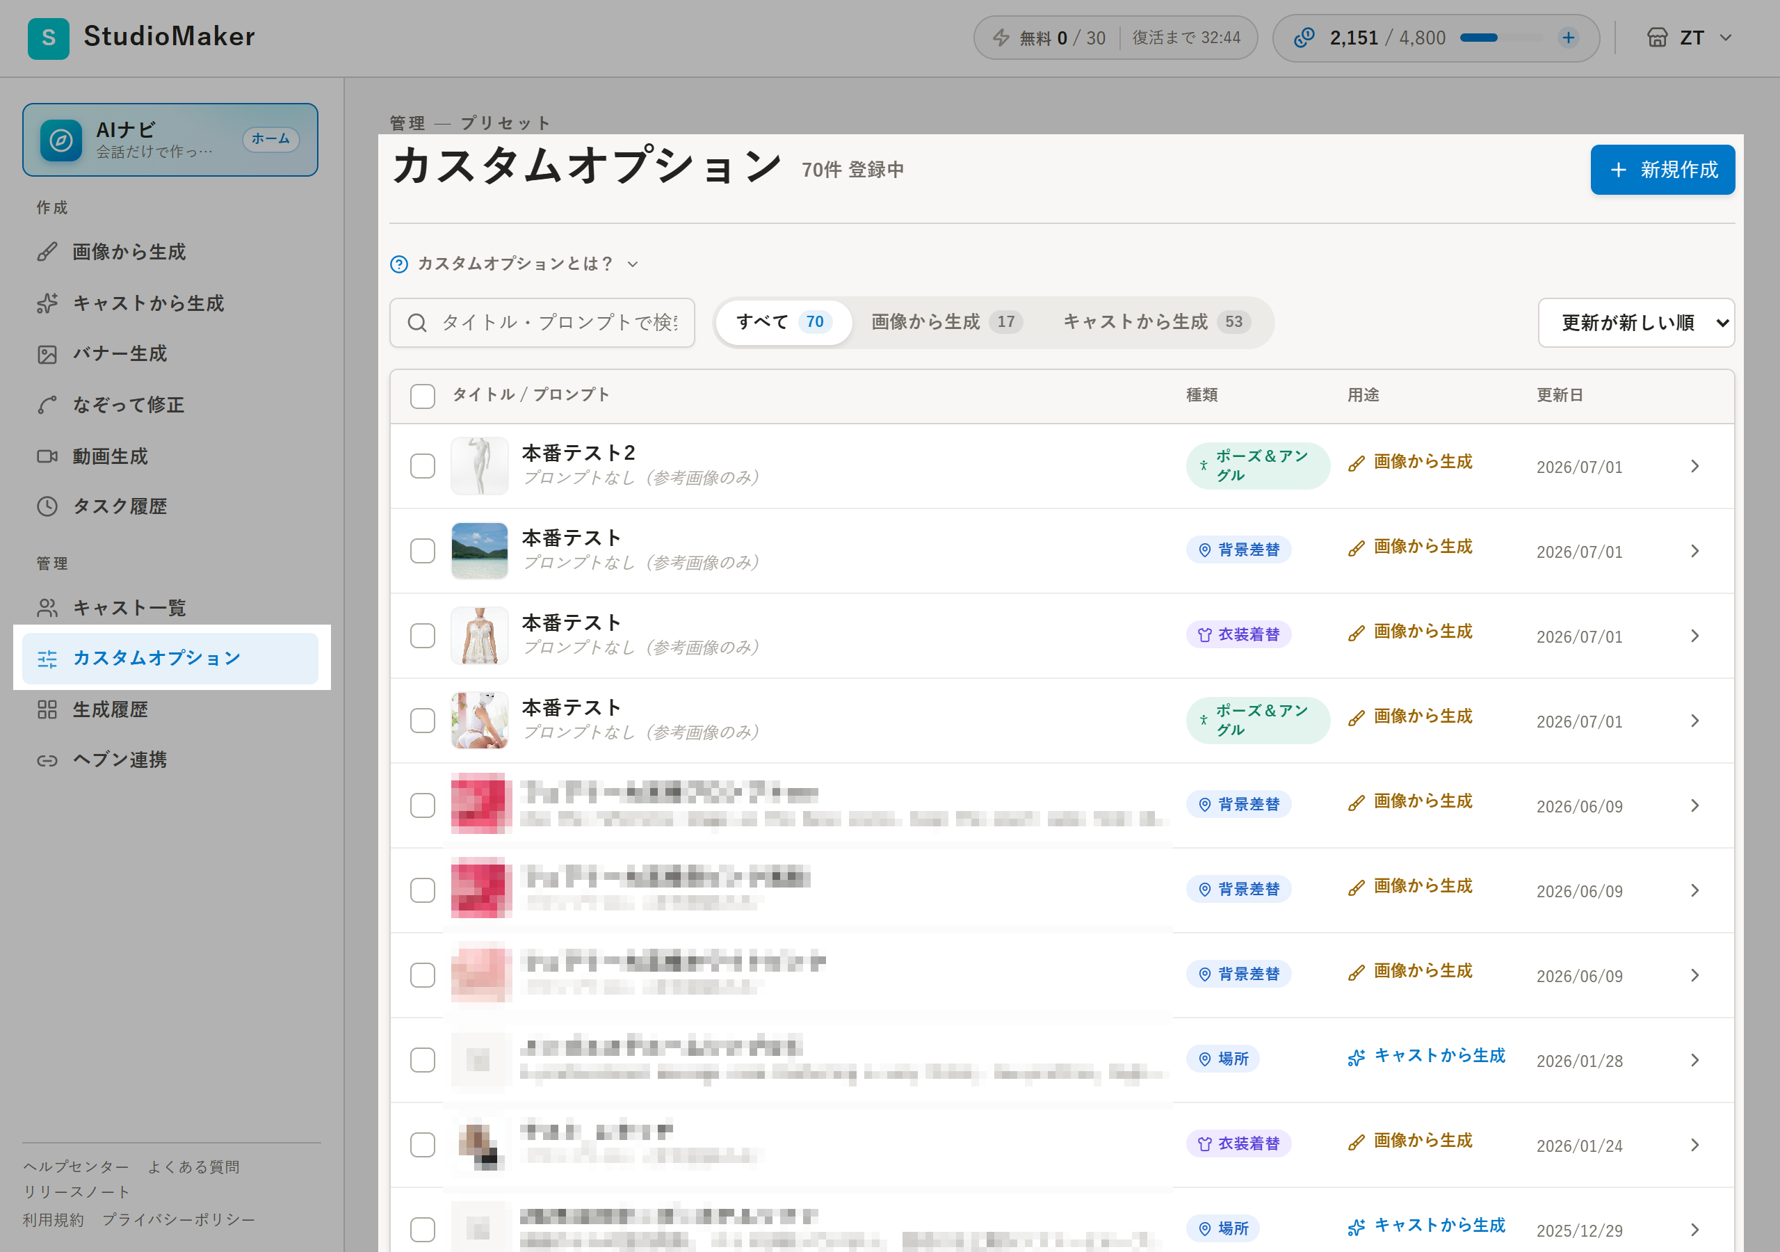Click ポーズ&アングル badge on 本番テスト2 row
This screenshot has width=1780, height=1252.
pos(1258,465)
